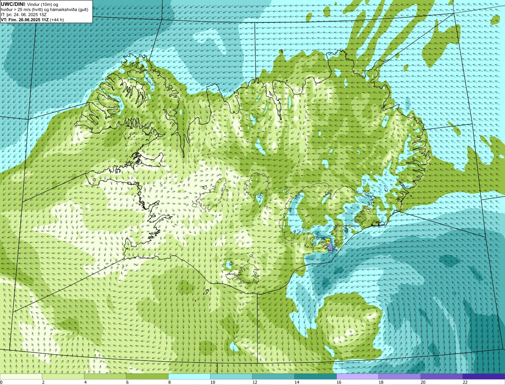Viewport: 505px width, 385px height.
Task: Click the scale label "16"
Action: 339,382
